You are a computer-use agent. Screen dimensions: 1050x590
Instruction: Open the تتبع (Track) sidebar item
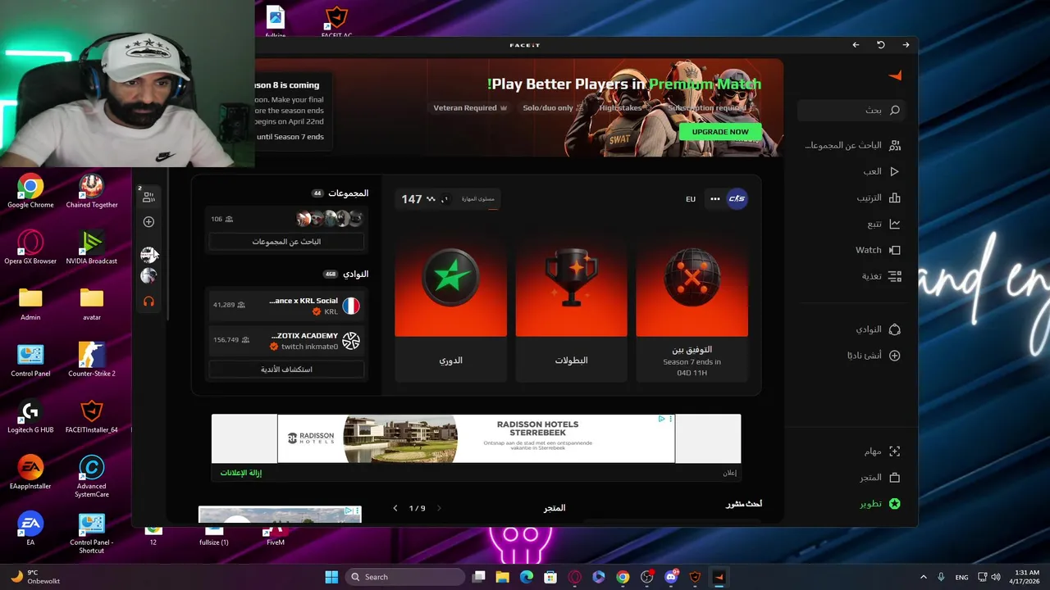[x=883, y=224]
